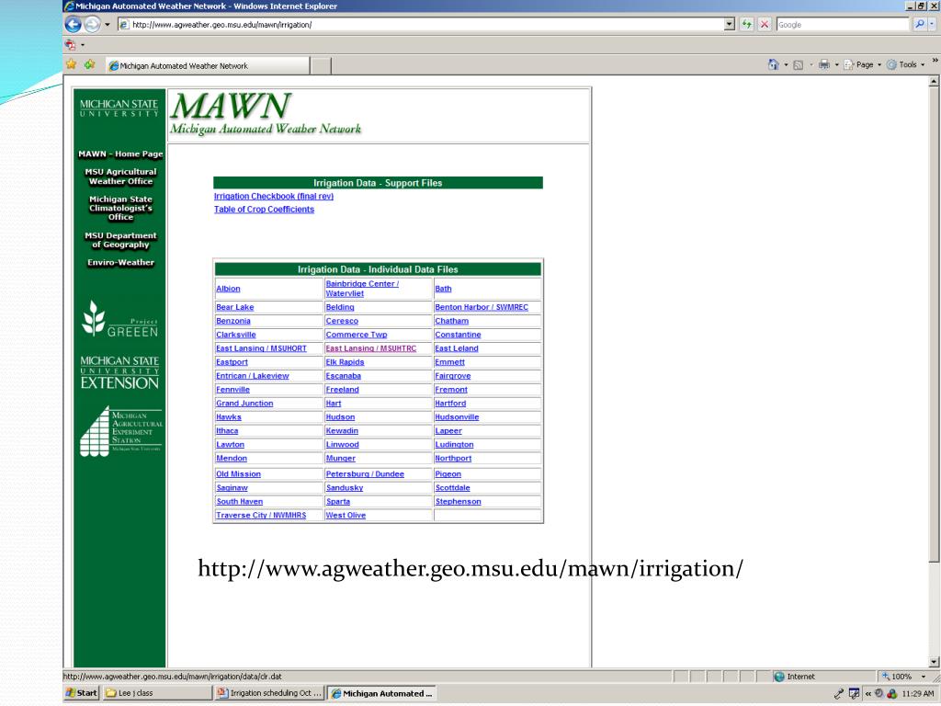
Task: Open the Ludington station link
Action: pyautogui.click(x=454, y=446)
